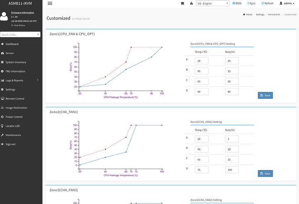Save the Zone2 CHA_FAN1 settings
This screenshot has height=204, width=299.
pyautogui.click(x=265, y=173)
